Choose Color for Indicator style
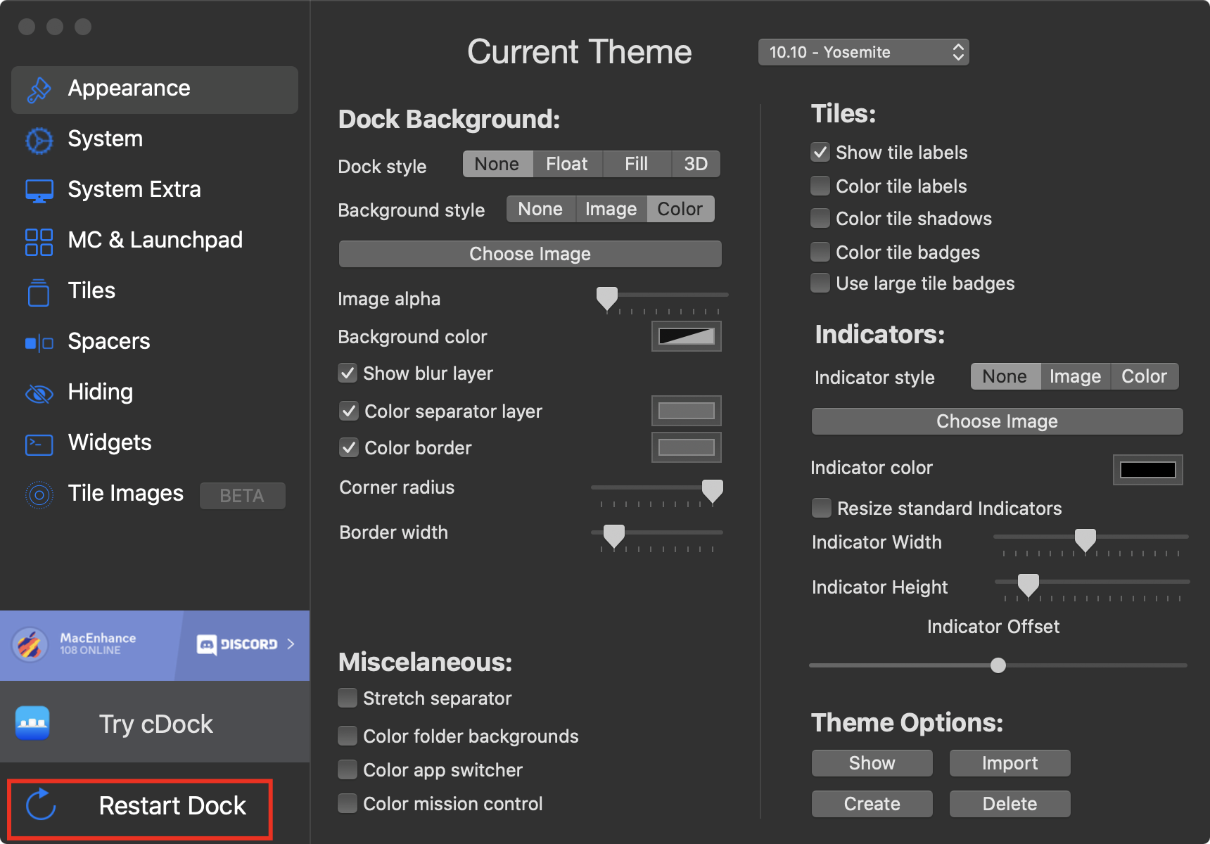 [1144, 376]
